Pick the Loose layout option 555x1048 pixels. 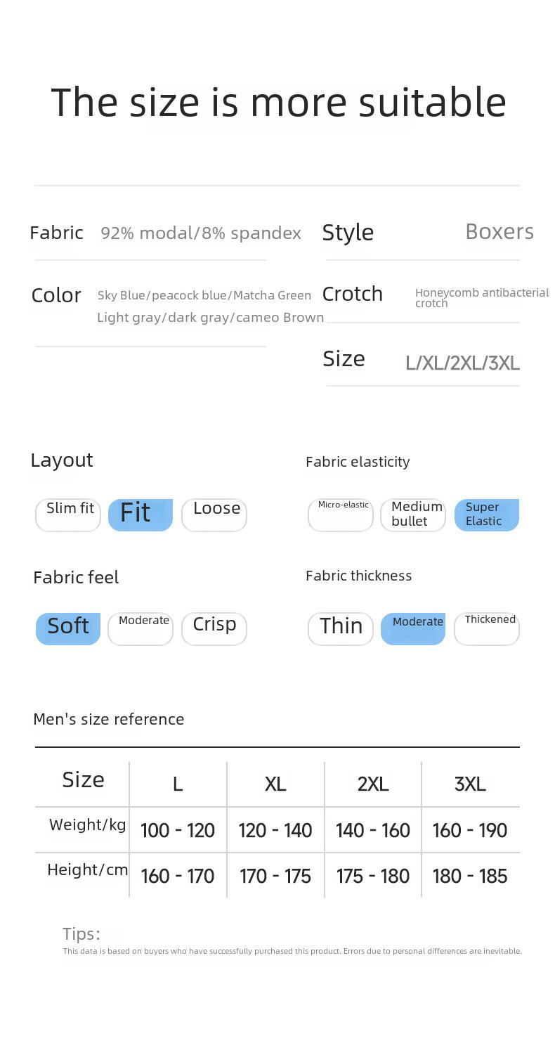[214, 515]
